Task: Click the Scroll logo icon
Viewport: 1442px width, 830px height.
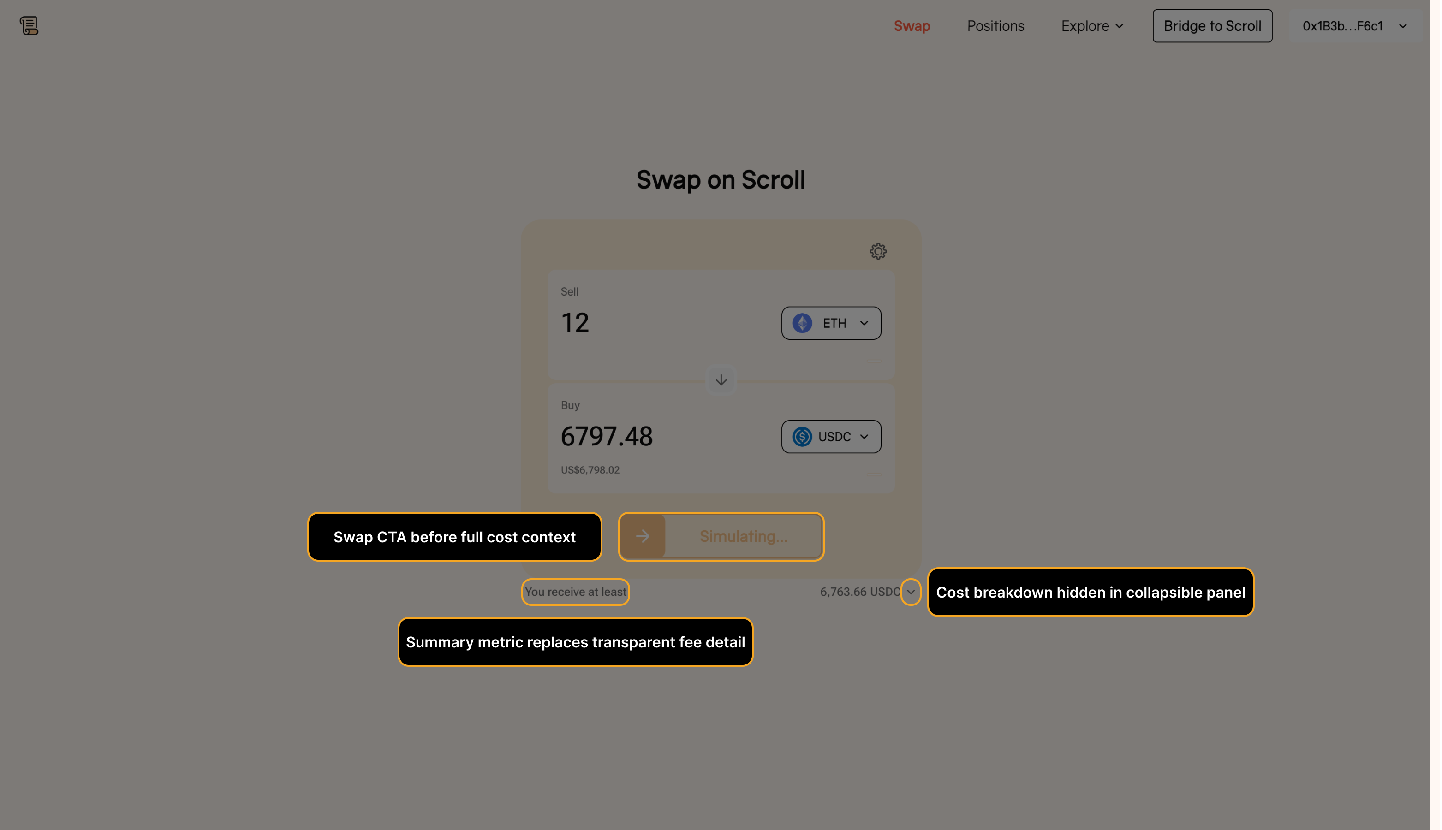Action: pyautogui.click(x=29, y=26)
